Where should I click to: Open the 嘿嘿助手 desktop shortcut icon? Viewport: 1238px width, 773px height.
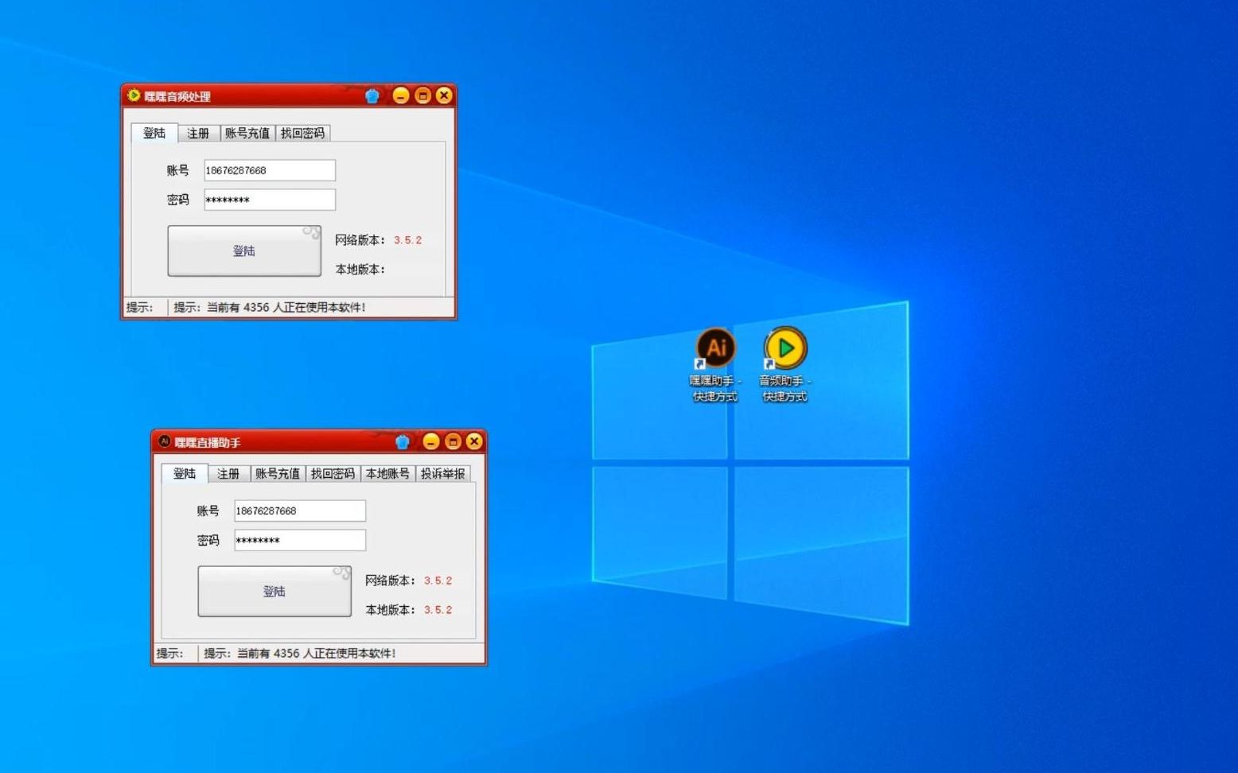pos(715,364)
